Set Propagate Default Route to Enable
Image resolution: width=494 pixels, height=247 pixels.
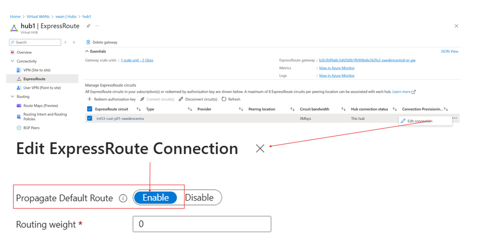(x=155, y=198)
